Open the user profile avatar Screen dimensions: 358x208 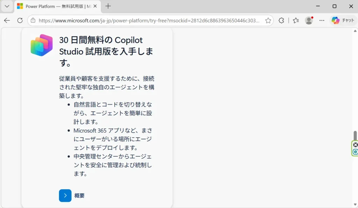[309, 21]
